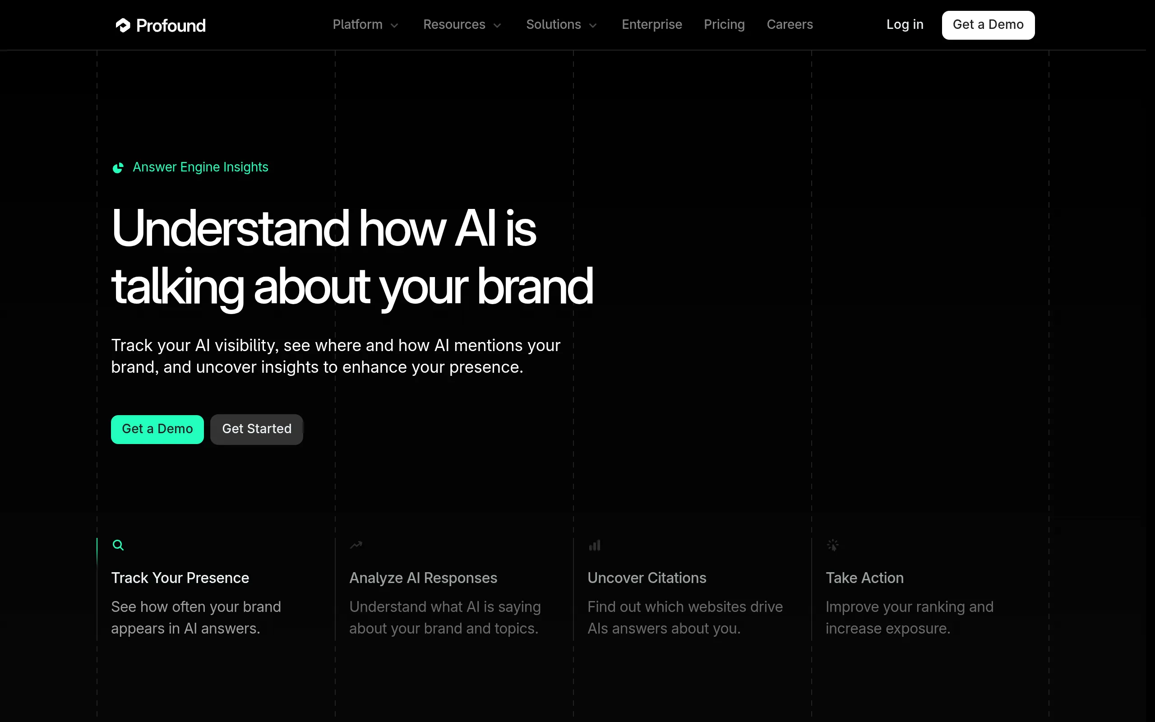Click the magnifier icon above Track Your Presence
The width and height of the screenshot is (1155, 722).
(x=118, y=545)
